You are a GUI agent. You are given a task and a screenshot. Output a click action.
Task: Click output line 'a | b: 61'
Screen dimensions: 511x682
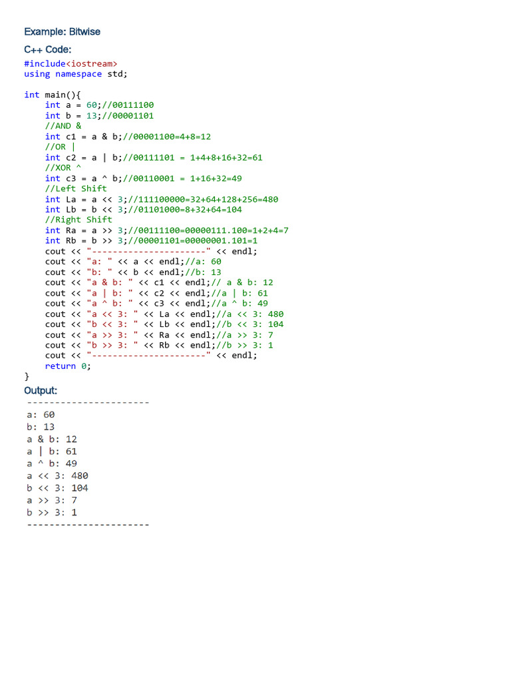coord(52,452)
